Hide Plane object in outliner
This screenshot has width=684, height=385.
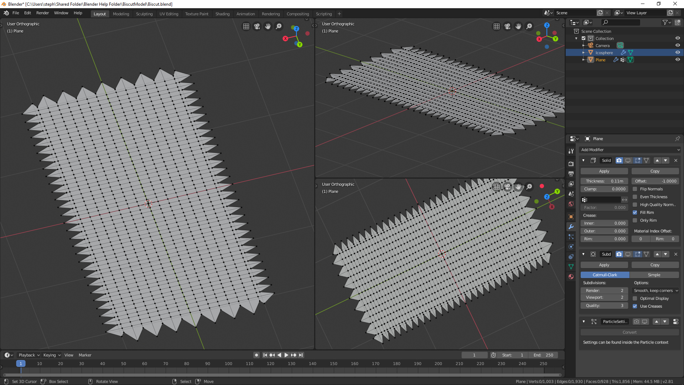[x=678, y=60]
